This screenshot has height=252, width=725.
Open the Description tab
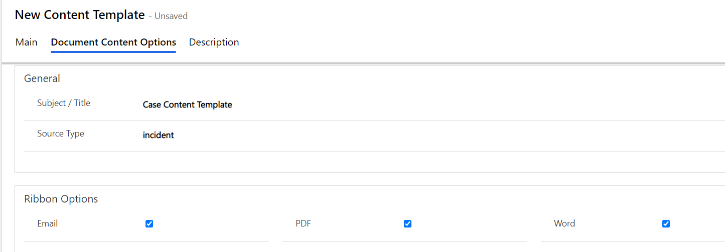(x=214, y=42)
